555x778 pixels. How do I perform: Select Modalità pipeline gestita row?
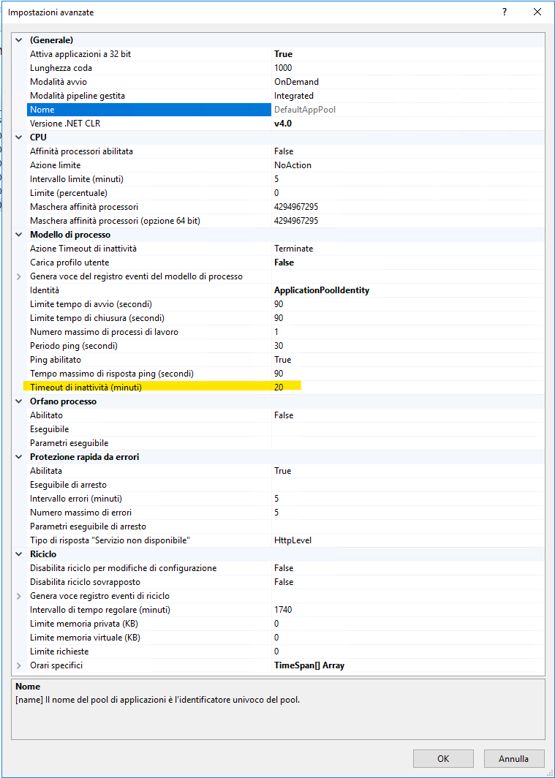point(284,96)
